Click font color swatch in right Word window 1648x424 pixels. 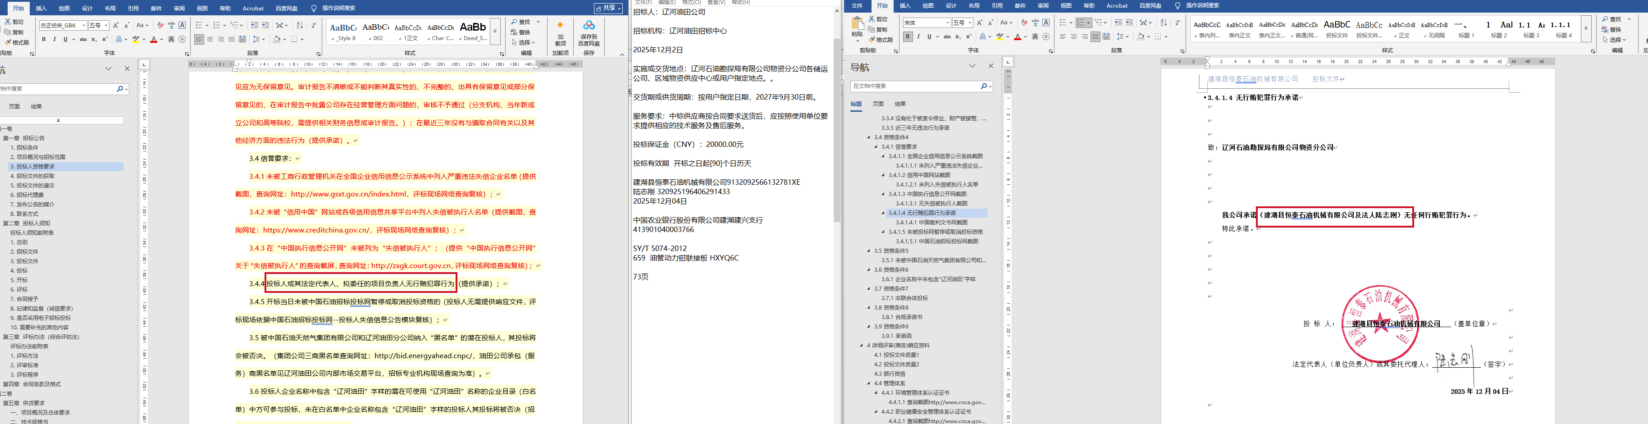[1017, 37]
